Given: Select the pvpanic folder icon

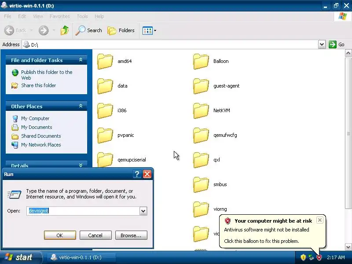Looking at the screenshot, I should [x=105, y=136].
